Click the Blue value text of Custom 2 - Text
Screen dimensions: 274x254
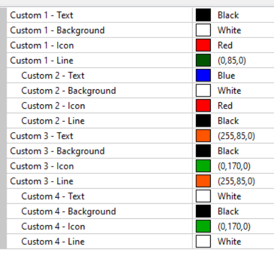226,75
